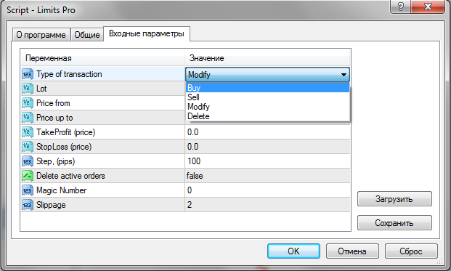Click the Отмена button

(x=352, y=251)
